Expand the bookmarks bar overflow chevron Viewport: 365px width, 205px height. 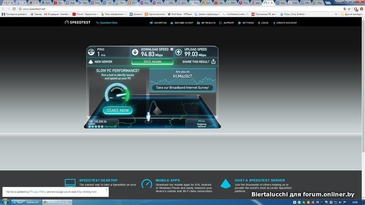[x=336, y=14]
